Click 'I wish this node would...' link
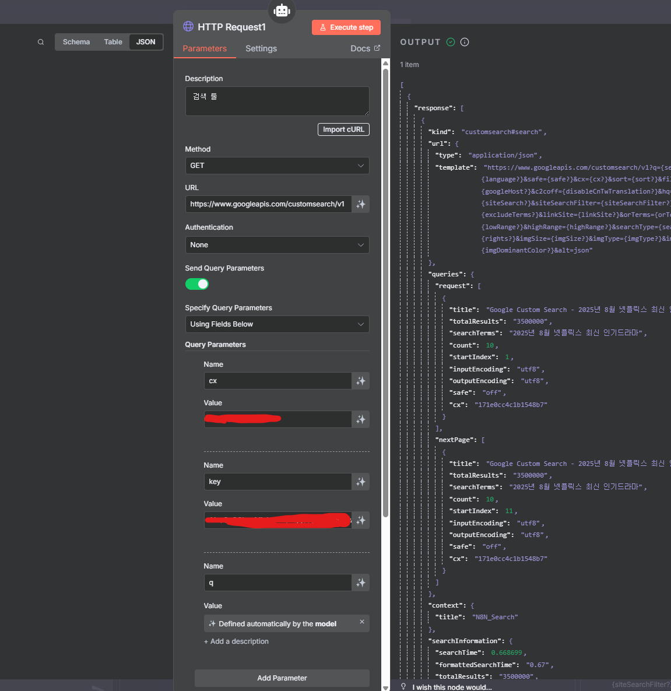Screen dimensions: 671x691 [452, 687]
